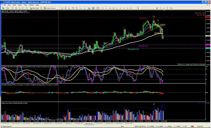Switch to the EURUSD,H1 chart tab

pos(69,123)
